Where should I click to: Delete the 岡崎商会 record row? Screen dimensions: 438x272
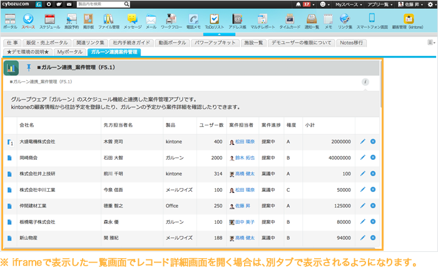click(x=373, y=158)
